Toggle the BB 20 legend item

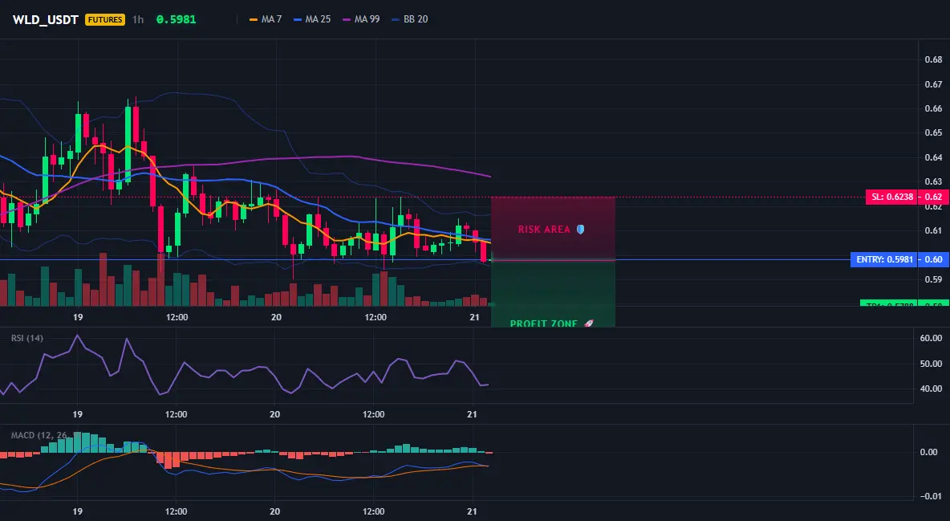(x=409, y=19)
